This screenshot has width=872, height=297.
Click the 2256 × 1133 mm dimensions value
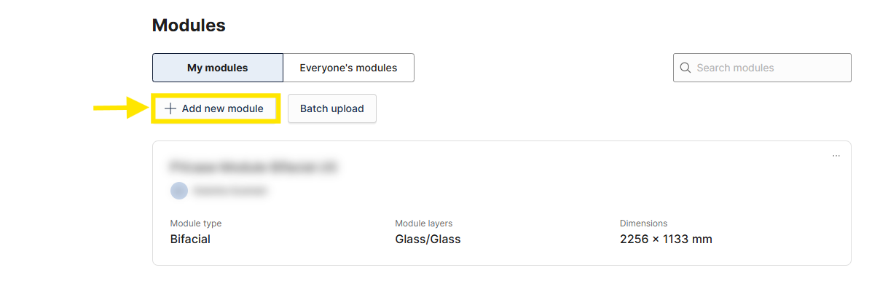pos(666,239)
